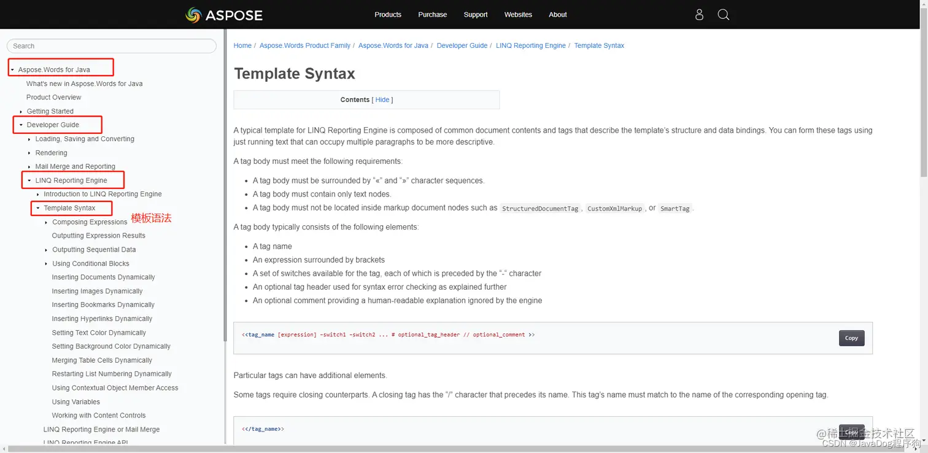Hide the Contents box
The width and height of the screenshot is (928, 453).
tap(382, 99)
